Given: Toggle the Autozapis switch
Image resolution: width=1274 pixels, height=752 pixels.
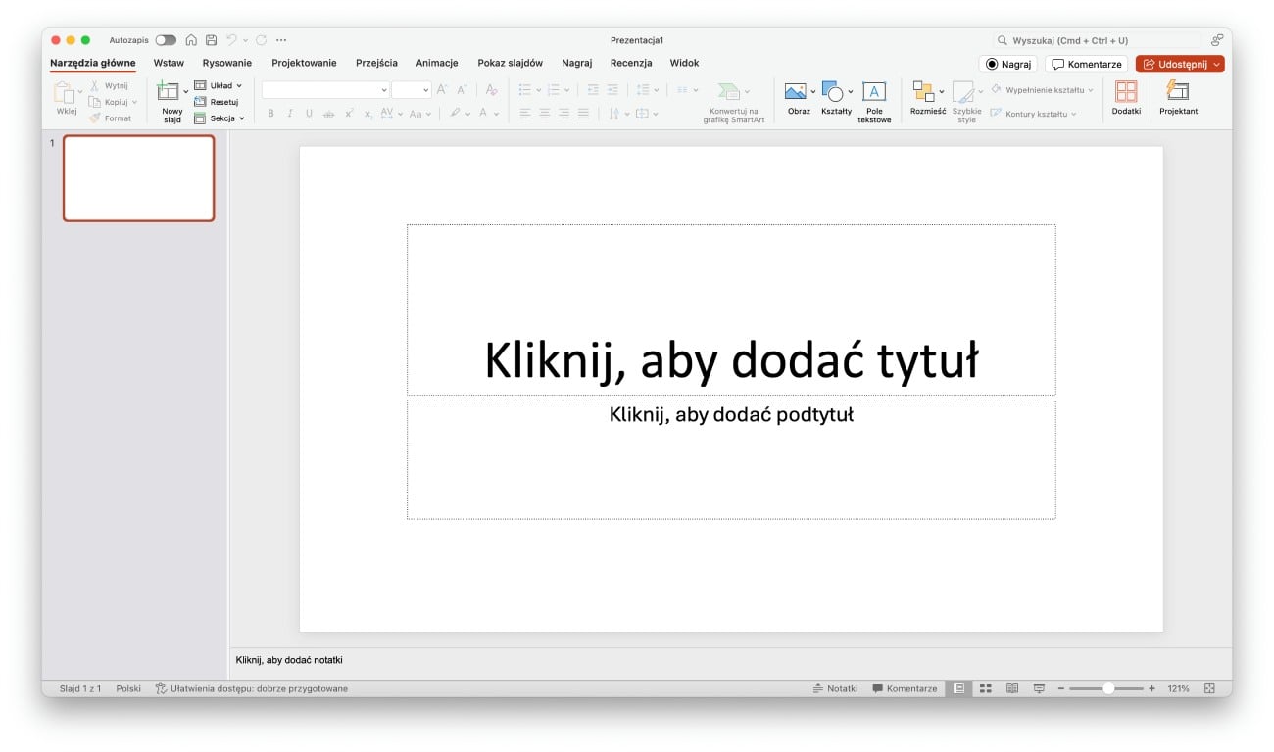Looking at the screenshot, I should point(166,40).
